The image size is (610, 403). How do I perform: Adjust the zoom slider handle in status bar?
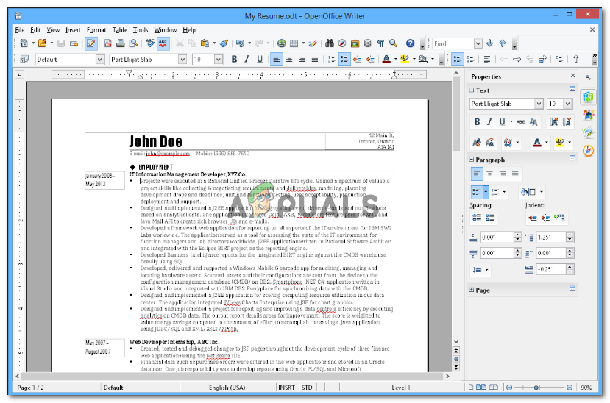pos(536,388)
